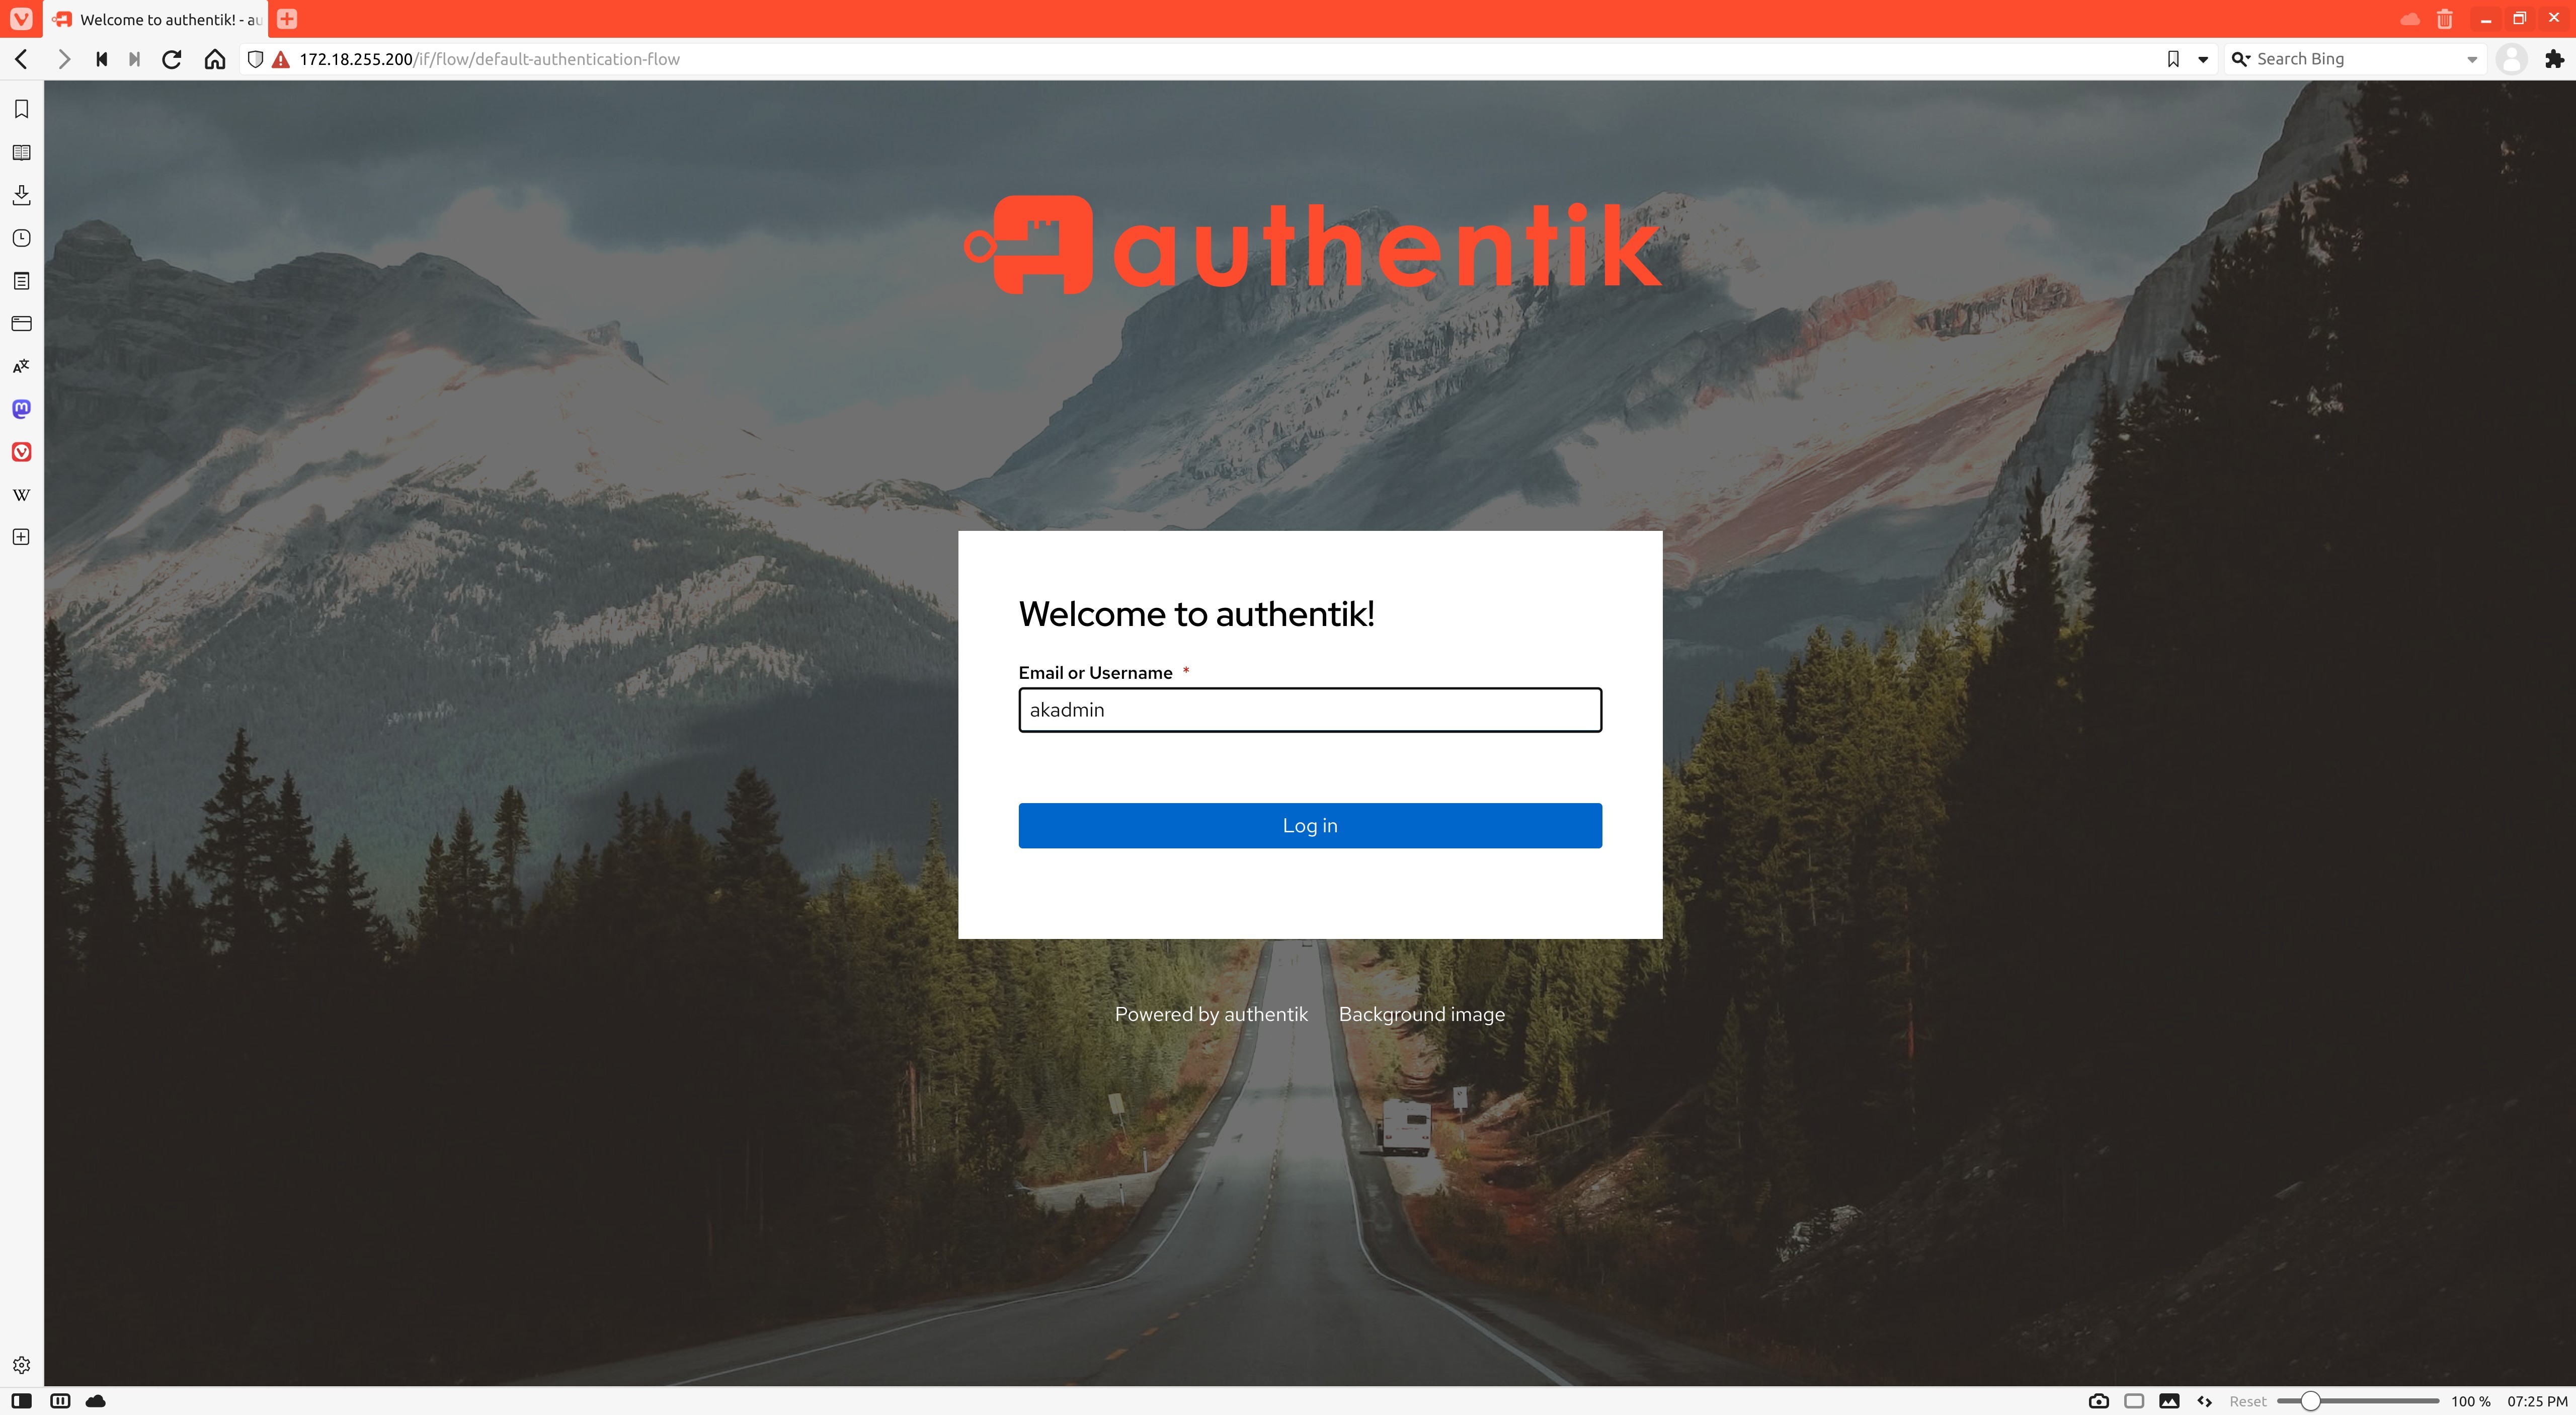Open the Wikipedia web panel
Viewport: 2576px width, 1415px height.
tap(21, 494)
